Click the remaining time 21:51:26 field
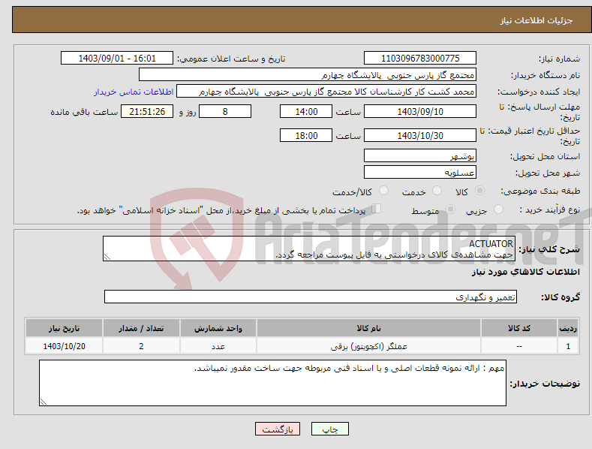Viewport: 592px width, 449px height. pos(147,111)
